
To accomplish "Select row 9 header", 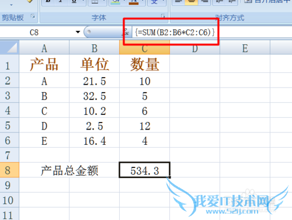I will pos(9,185).
